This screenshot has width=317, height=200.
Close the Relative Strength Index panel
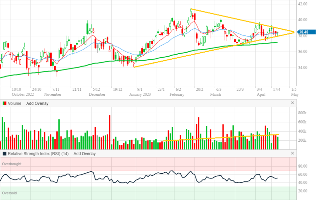[x=292, y=153]
